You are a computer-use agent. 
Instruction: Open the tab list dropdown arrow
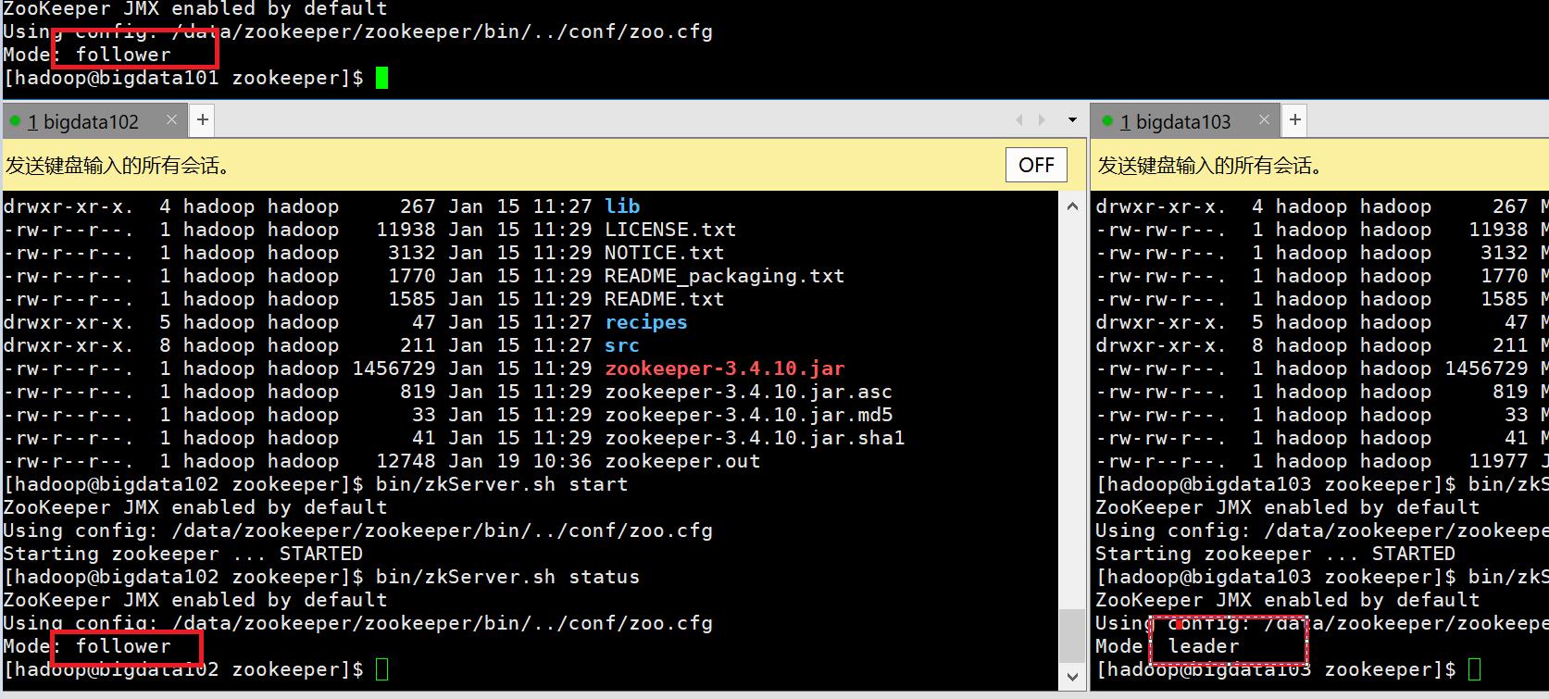[1072, 119]
